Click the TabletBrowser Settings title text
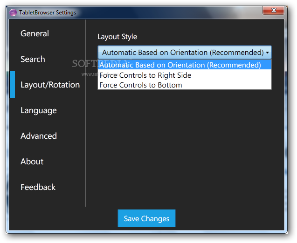Screen dimensions: 297x243 48,13
